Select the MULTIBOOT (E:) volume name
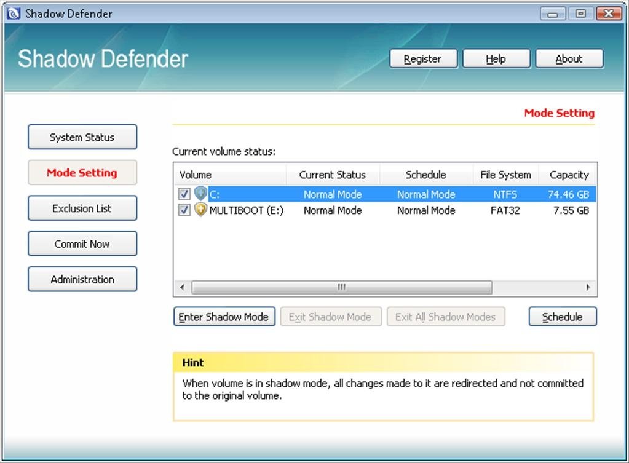 click(247, 210)
